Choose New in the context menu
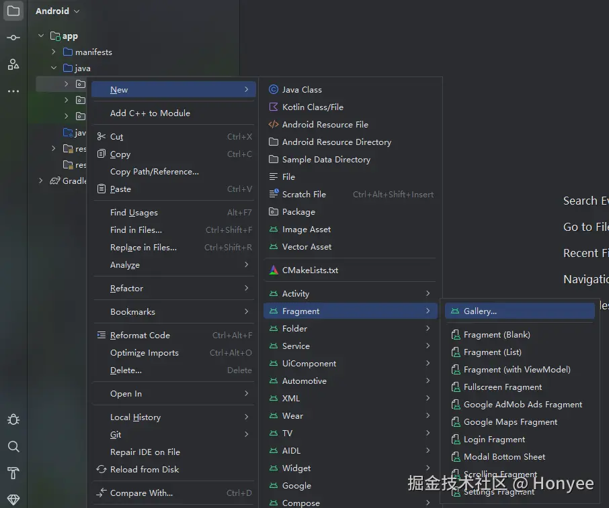The width and height of the screenshot is (609, 508). [x=173, y=89]
